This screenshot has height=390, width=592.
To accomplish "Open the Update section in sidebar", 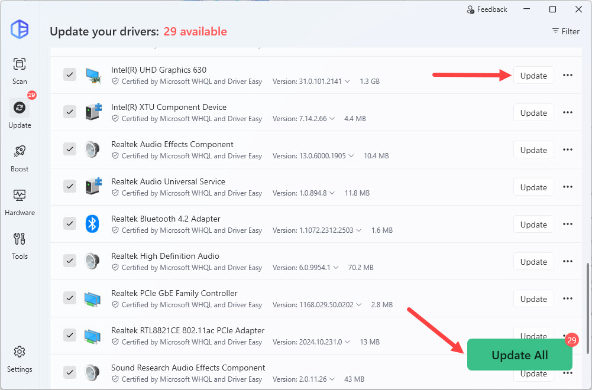I will (20, 114).
